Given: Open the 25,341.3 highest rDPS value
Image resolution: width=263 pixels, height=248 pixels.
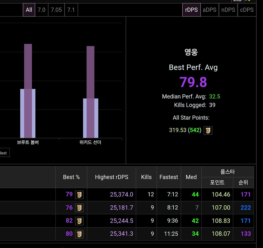Looking at the screenshot, I should [x=121, y=234].
